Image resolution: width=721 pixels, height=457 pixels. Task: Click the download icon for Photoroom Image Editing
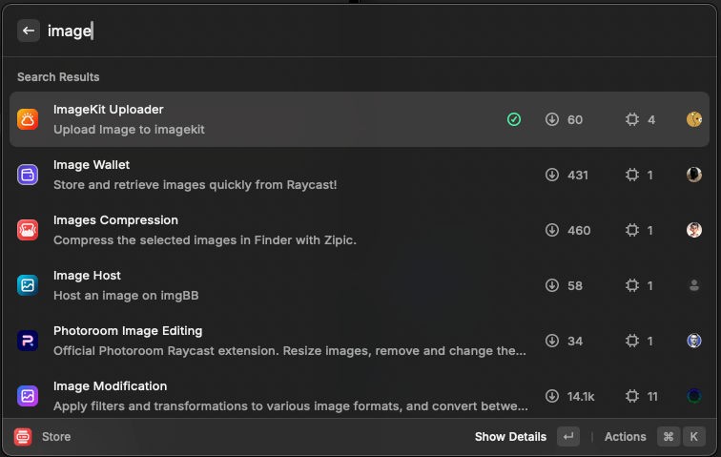tap(552, 341)
